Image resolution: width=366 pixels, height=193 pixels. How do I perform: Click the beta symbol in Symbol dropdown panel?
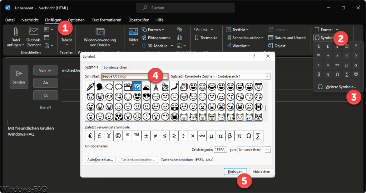point(318,74)
